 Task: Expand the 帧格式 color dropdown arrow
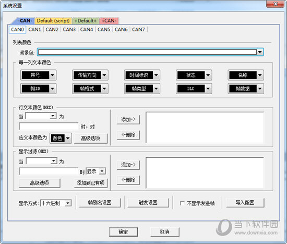pyautogui.click(x=104, y=88)
